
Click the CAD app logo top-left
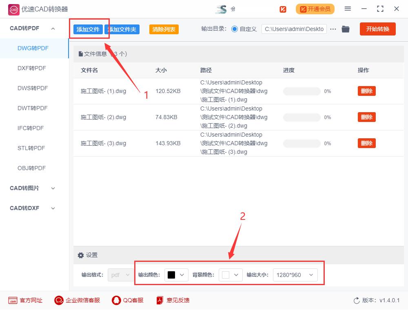(13, 9)
